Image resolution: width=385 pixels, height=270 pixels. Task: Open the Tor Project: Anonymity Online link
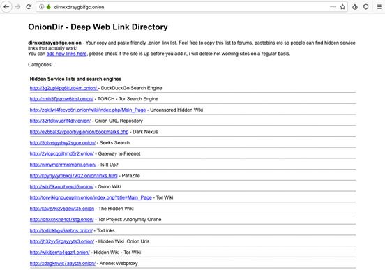[62, 220]
